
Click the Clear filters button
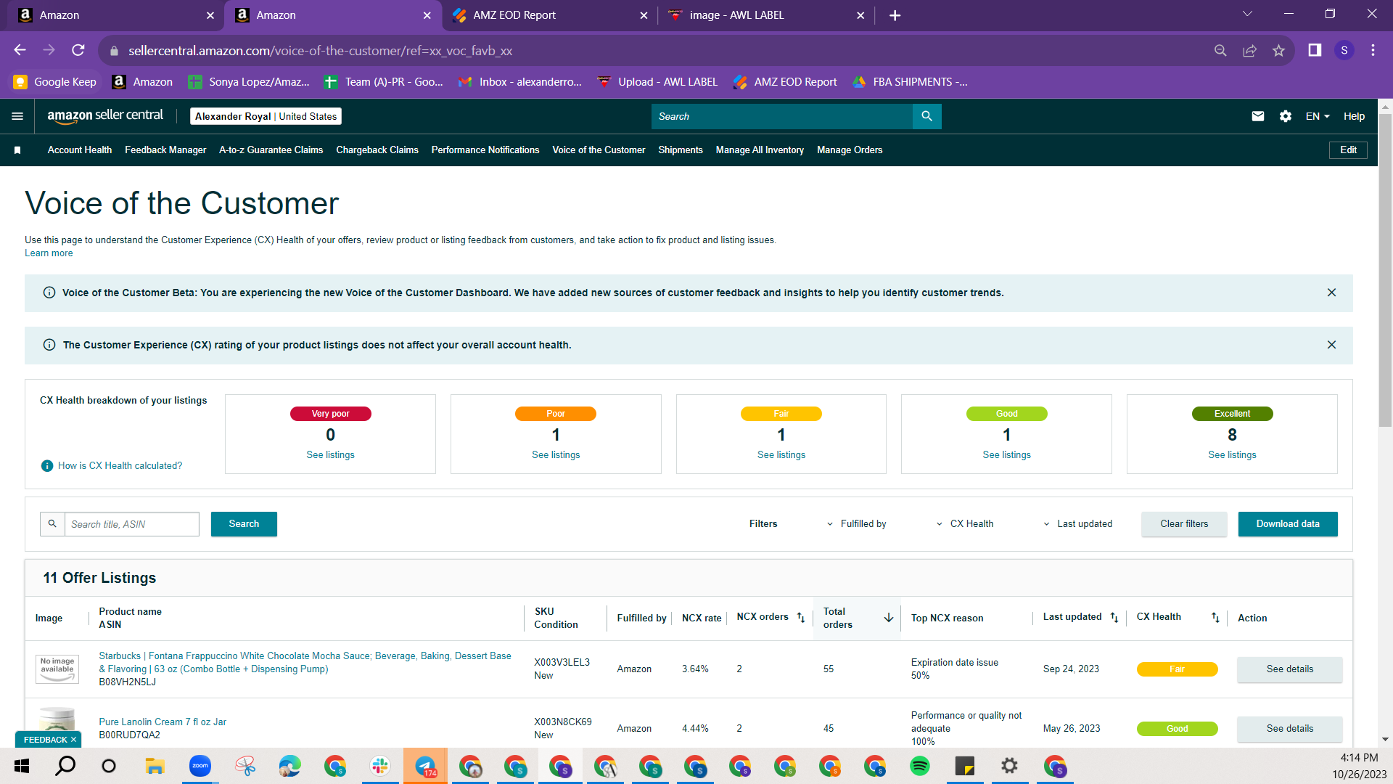(x=1184, y=524)
